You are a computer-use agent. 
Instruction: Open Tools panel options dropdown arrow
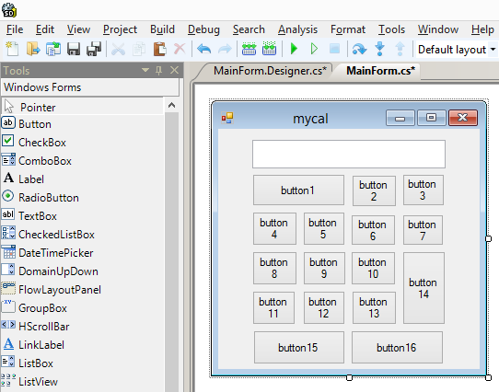click(145, 70)
